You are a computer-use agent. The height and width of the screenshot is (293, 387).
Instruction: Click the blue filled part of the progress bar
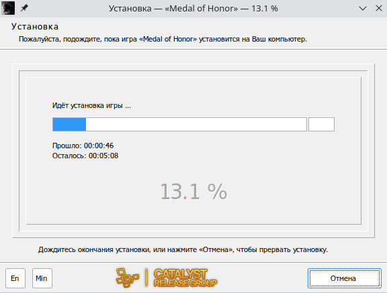(x=69, y=124)
